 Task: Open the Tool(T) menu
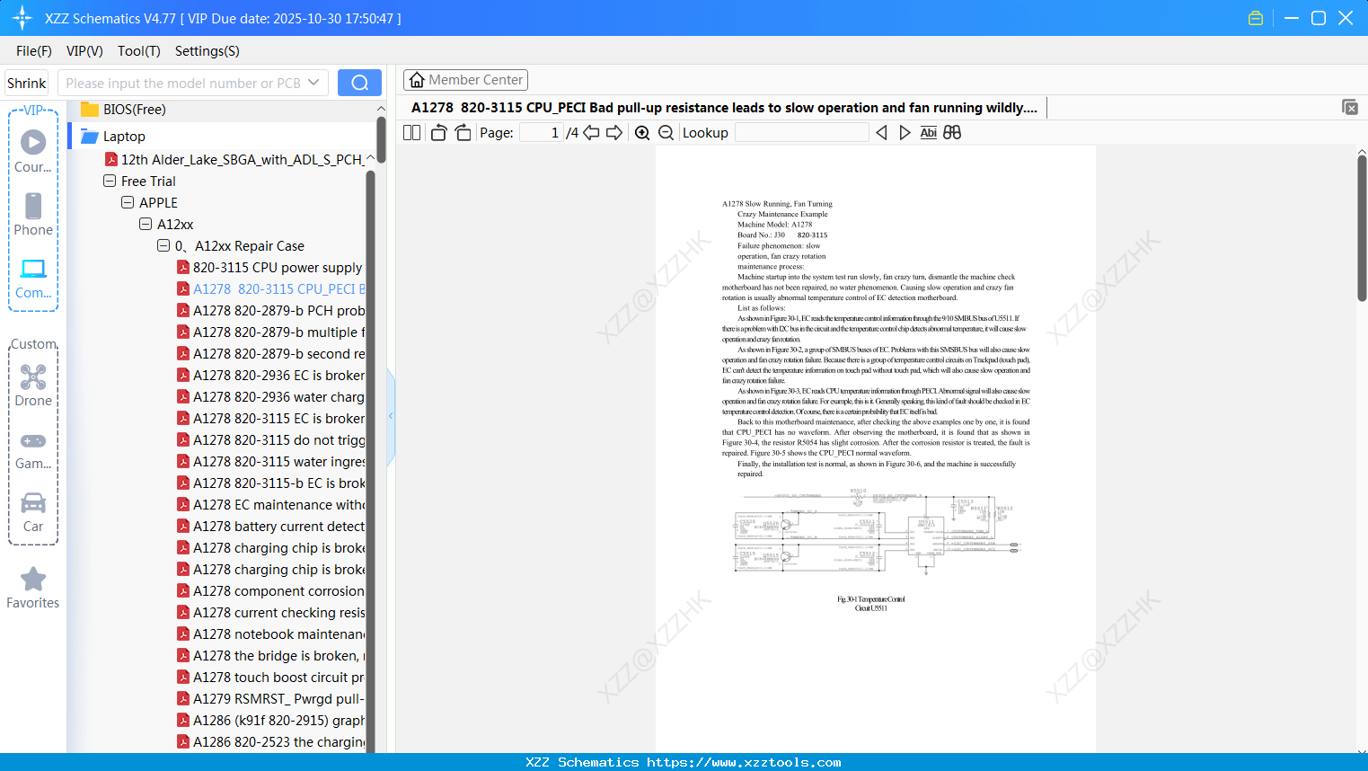click(139, 50)
